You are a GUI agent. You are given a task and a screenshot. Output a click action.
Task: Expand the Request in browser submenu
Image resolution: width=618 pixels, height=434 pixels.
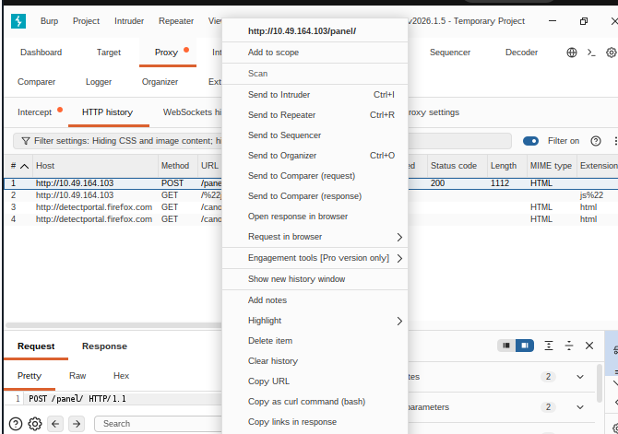click(399, 237)
